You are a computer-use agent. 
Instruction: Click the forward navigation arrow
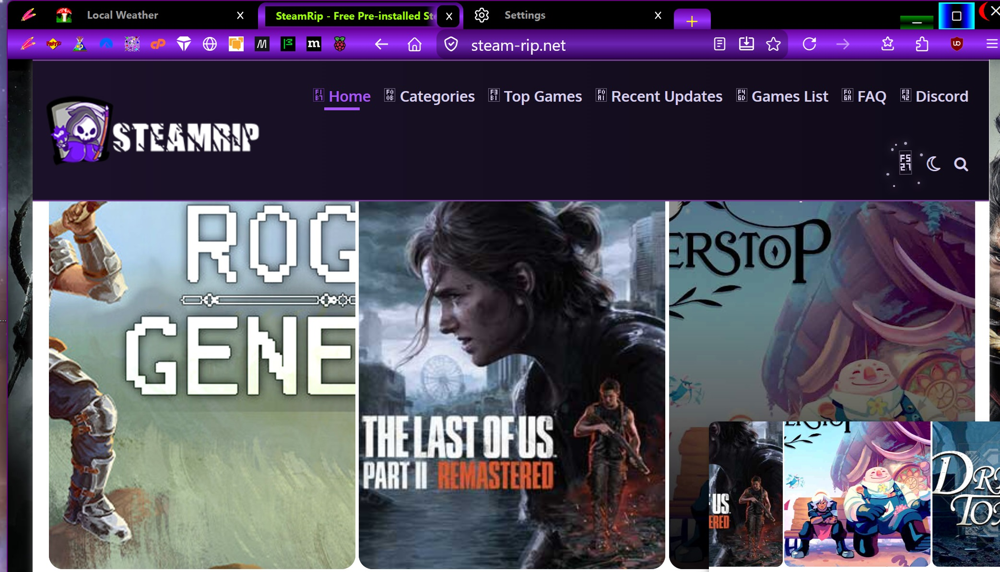coord(843,44)
